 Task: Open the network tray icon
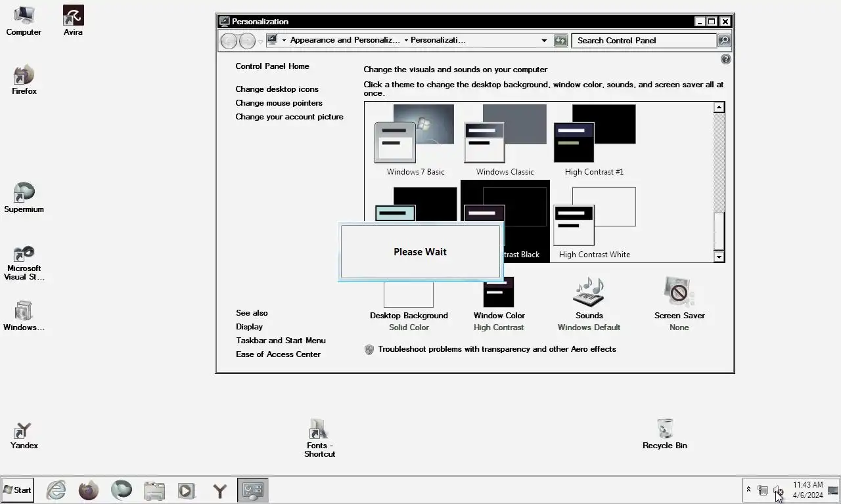click(763, 490)
